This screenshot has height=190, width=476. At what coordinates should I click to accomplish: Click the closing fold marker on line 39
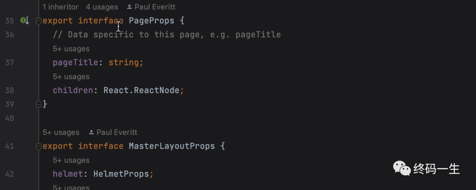[x=38, y=104]
